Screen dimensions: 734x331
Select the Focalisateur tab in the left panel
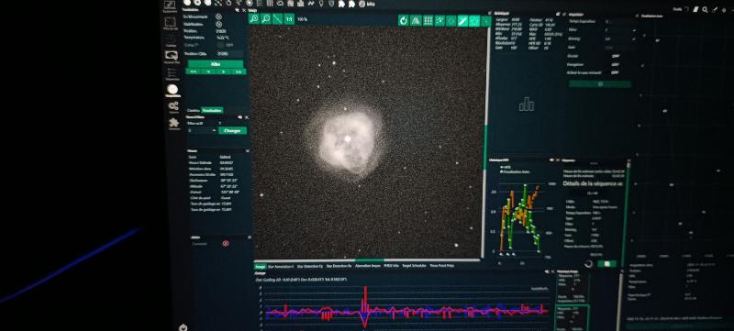tap(212, 111)
